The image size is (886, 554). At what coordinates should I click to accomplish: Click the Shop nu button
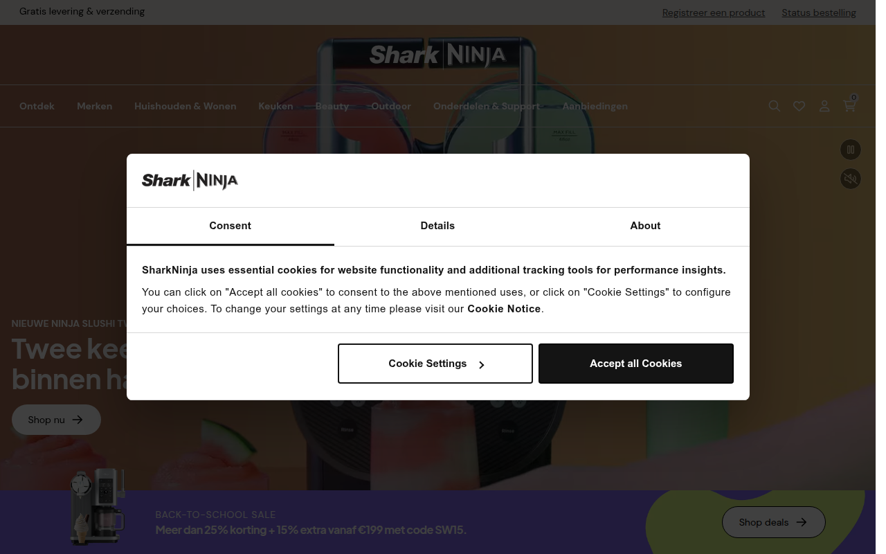point(56,420)
